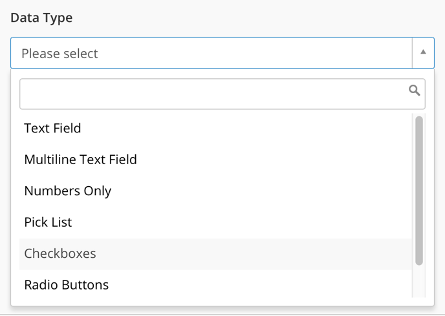Image resolution: width=445 pixels, height=316 pixels.
Task: Select the Pick List option
Action: click(x=48, y=222)
